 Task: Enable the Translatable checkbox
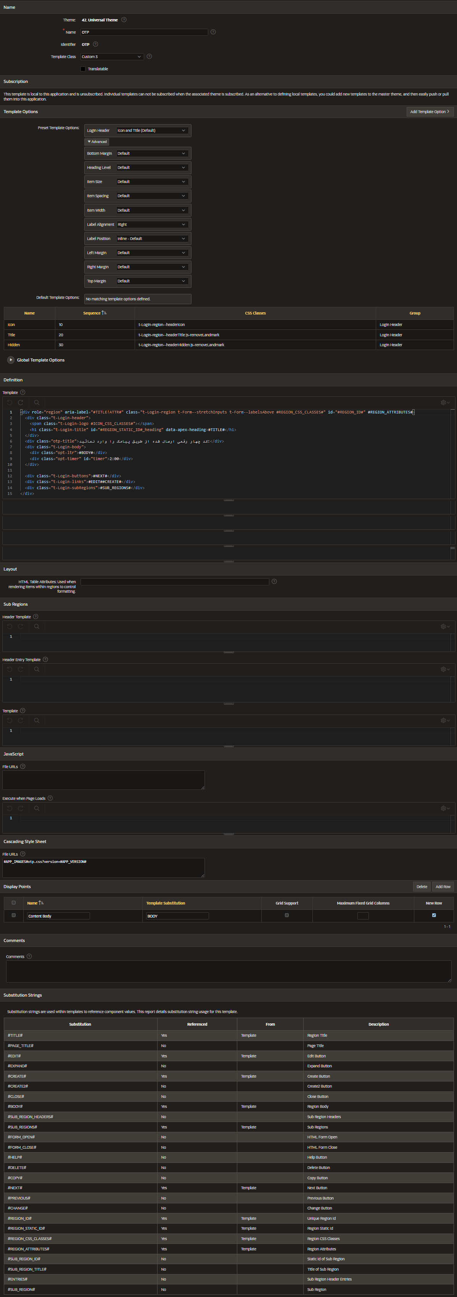pyautogui.click(x=83, y=69)
